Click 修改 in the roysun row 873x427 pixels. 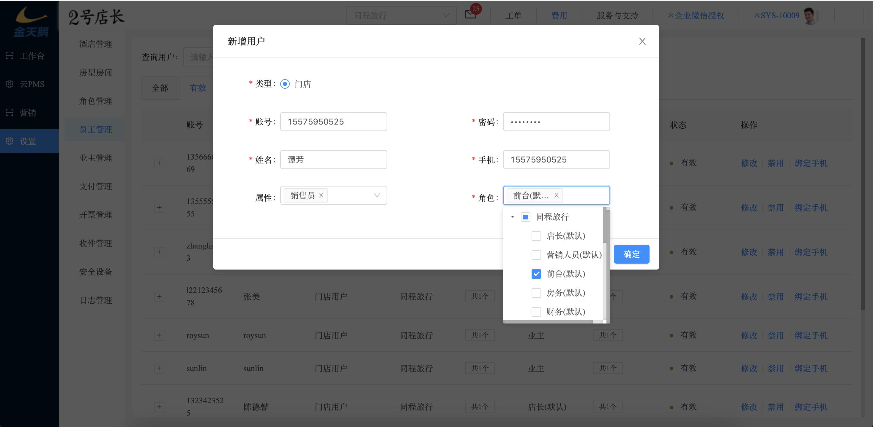[748, 335]
